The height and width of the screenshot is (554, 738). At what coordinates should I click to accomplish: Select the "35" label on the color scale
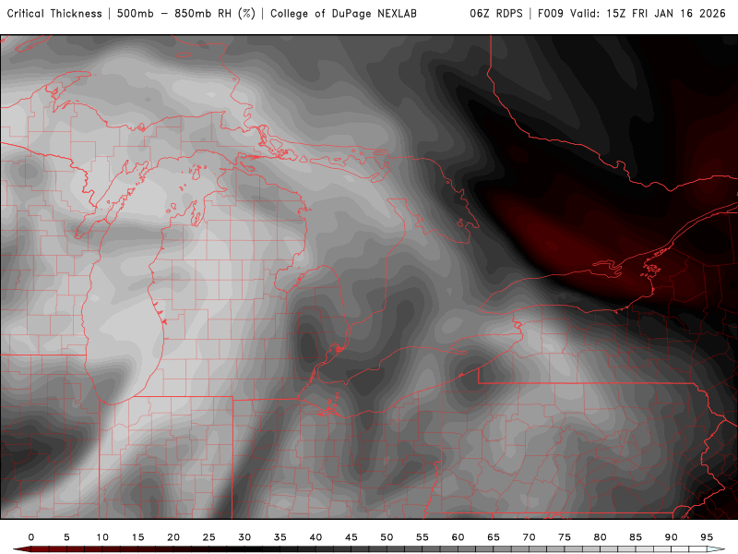coord(280,537)
